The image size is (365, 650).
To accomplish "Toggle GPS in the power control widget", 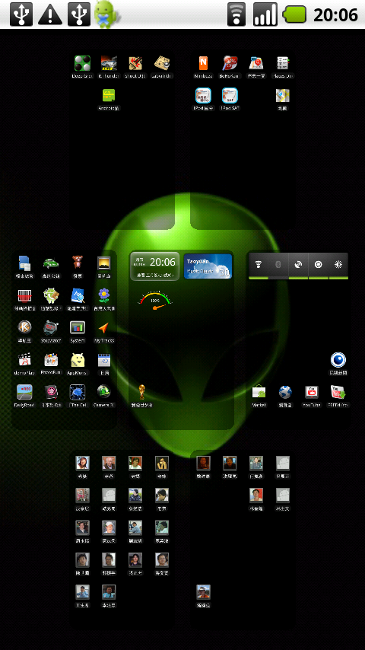I will (x=298, y=265).
